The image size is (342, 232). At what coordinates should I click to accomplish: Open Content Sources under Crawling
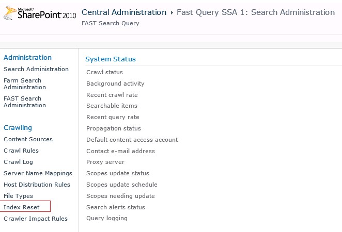(x=28, y=139)
